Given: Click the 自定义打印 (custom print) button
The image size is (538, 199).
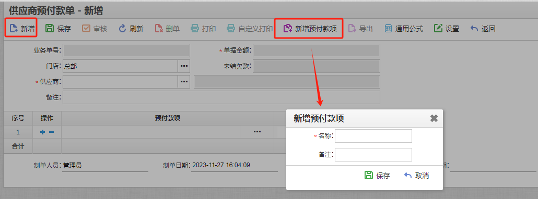Looking at the screenshot, I should (x=250, y=29).
